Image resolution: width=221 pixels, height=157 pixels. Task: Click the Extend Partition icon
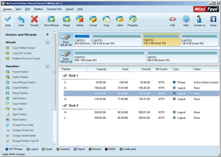point(8,87)
